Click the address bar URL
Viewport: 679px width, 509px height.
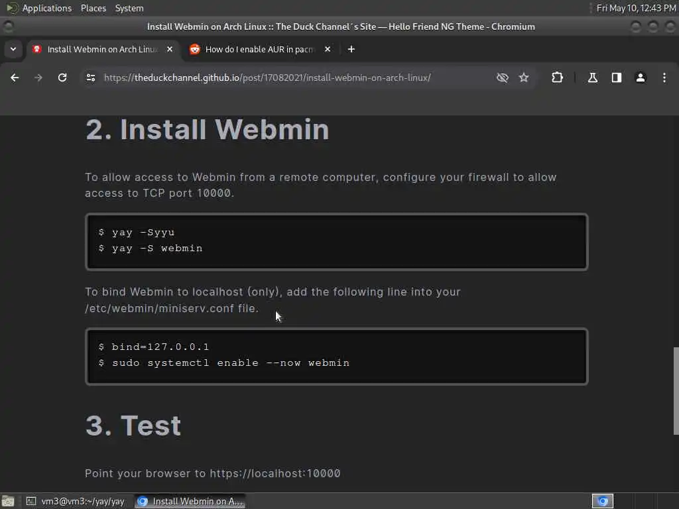click(x=267, y=78)
